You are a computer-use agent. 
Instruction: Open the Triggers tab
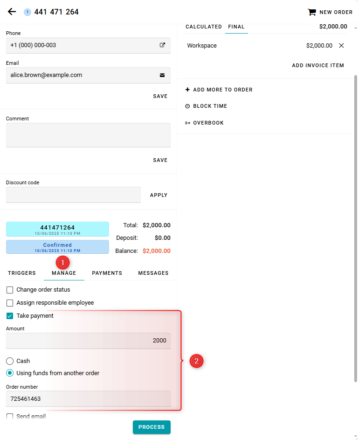point(22,273)
